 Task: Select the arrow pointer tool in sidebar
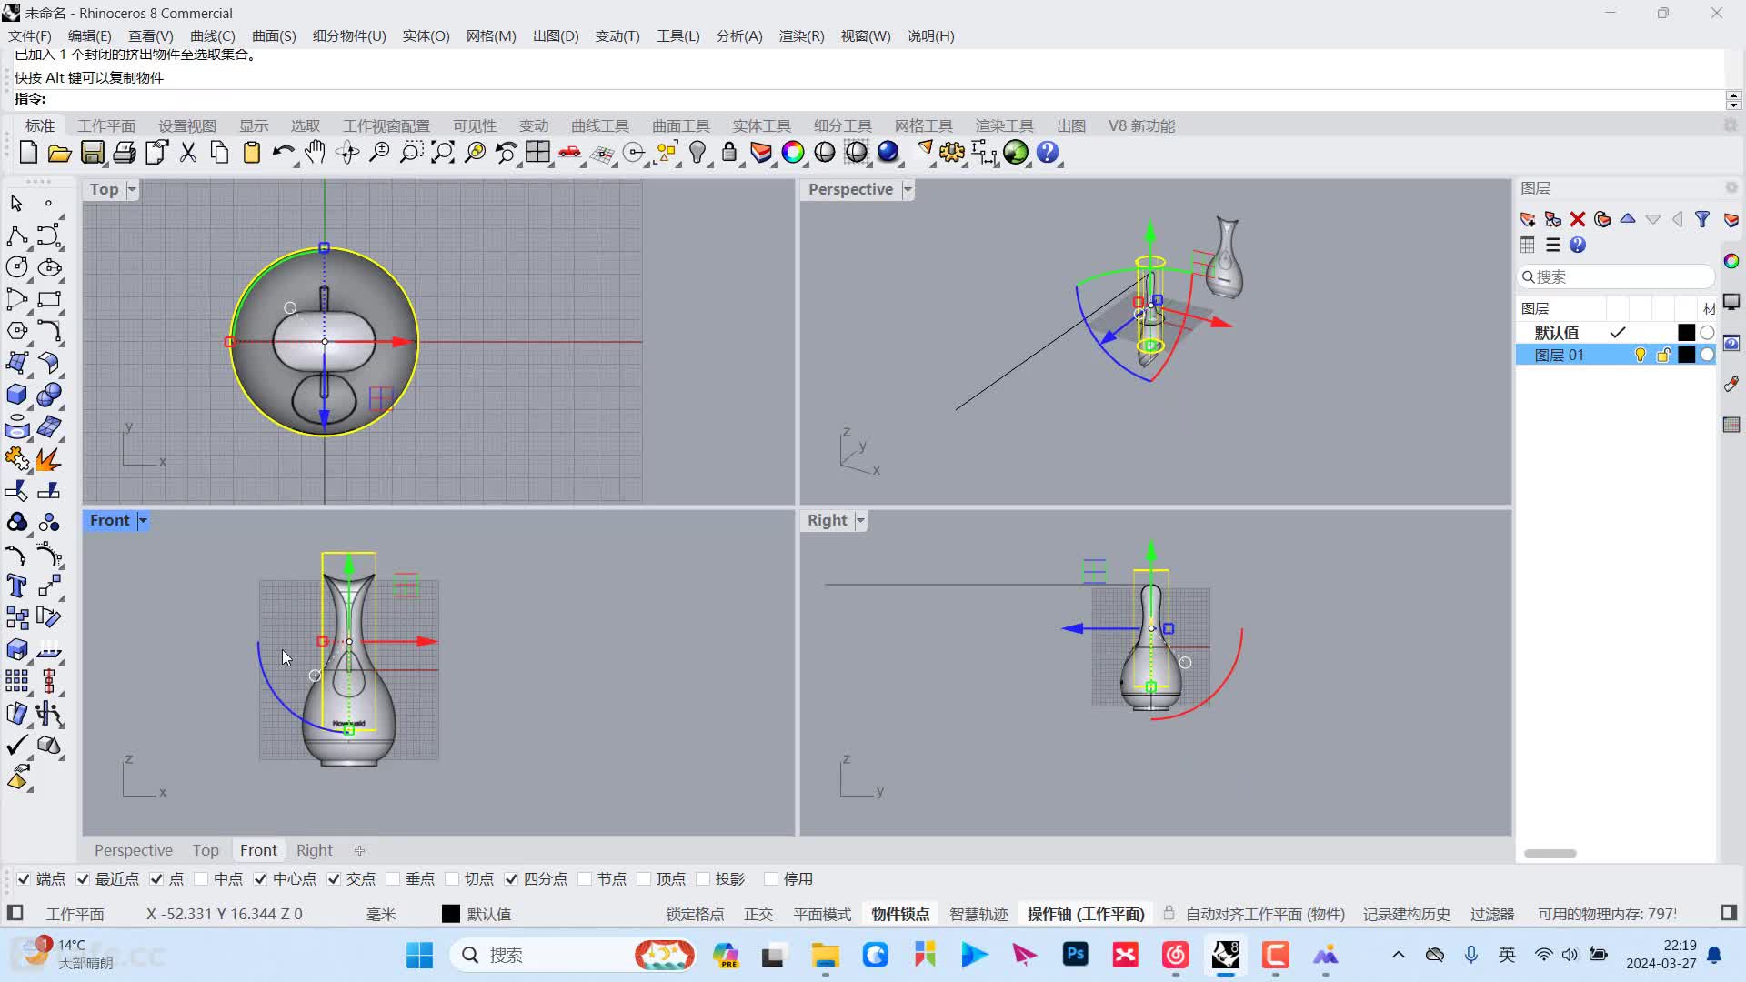pyautogui.click(x=16, y=204)
